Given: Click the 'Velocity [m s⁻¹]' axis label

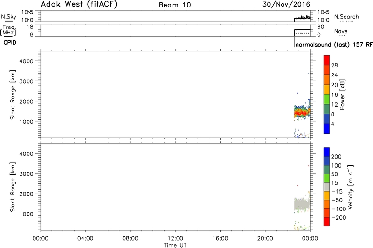Looking at the screenshot, I should pos(350,187).
